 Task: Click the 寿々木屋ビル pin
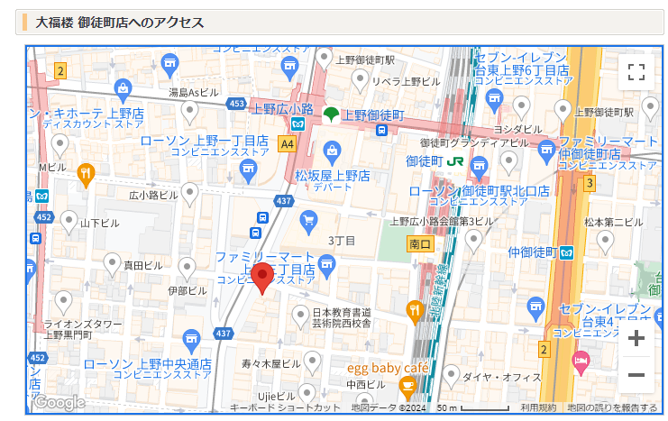click(x=312, y=363)
